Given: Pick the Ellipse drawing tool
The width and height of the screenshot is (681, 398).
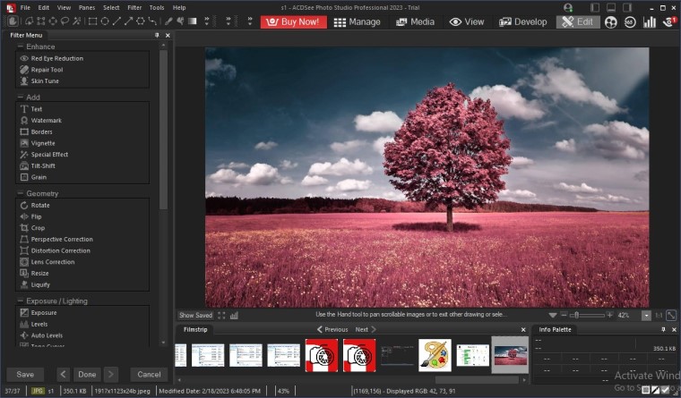Looking at the screenshot, I should pyautogui.click(x=105, y=21).
